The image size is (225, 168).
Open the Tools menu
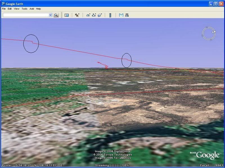pos(24,9)
